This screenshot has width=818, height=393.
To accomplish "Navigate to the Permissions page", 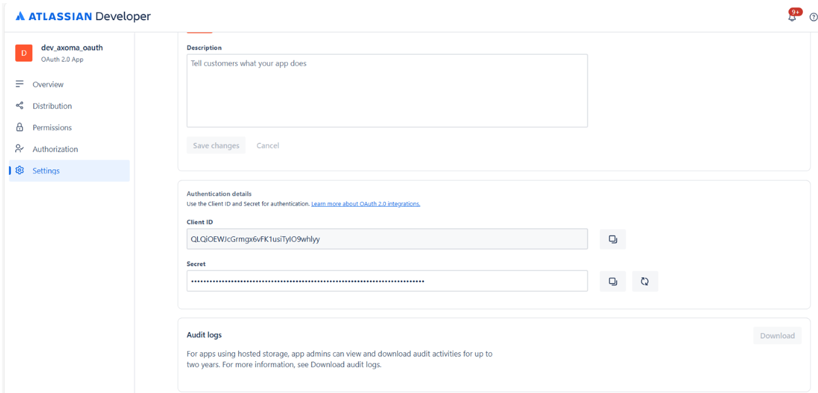I will (x=52, y=127).
